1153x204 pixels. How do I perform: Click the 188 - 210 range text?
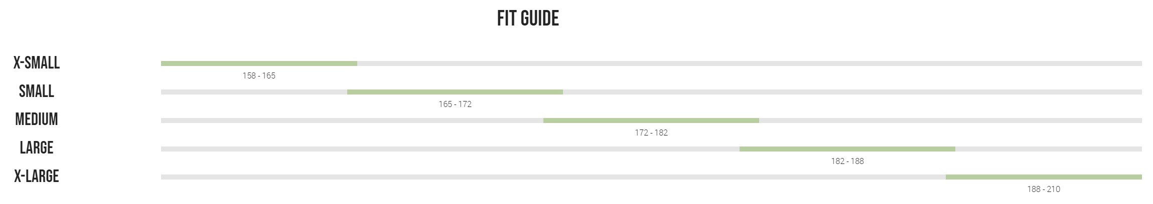[1044, 189]
